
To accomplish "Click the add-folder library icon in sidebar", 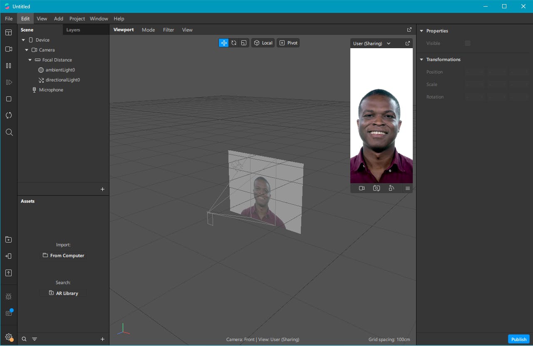I will point(9,240).
